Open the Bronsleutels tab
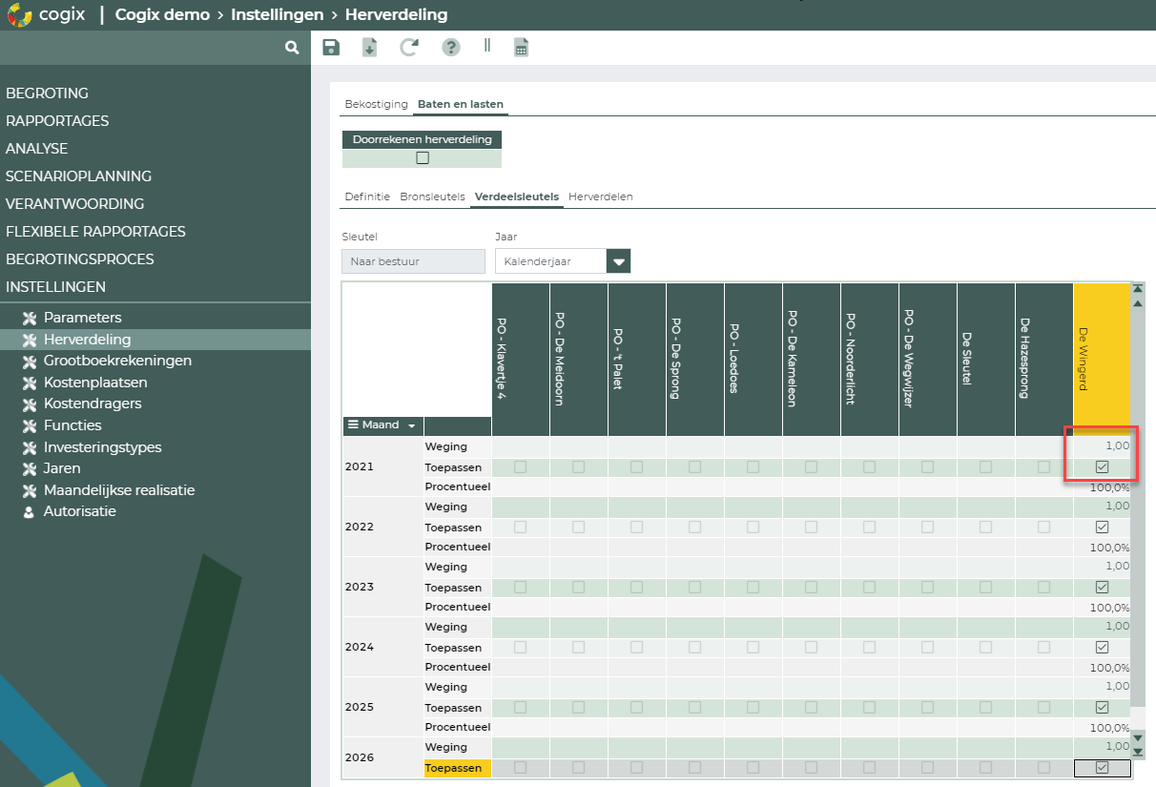 tap(432, 197)
